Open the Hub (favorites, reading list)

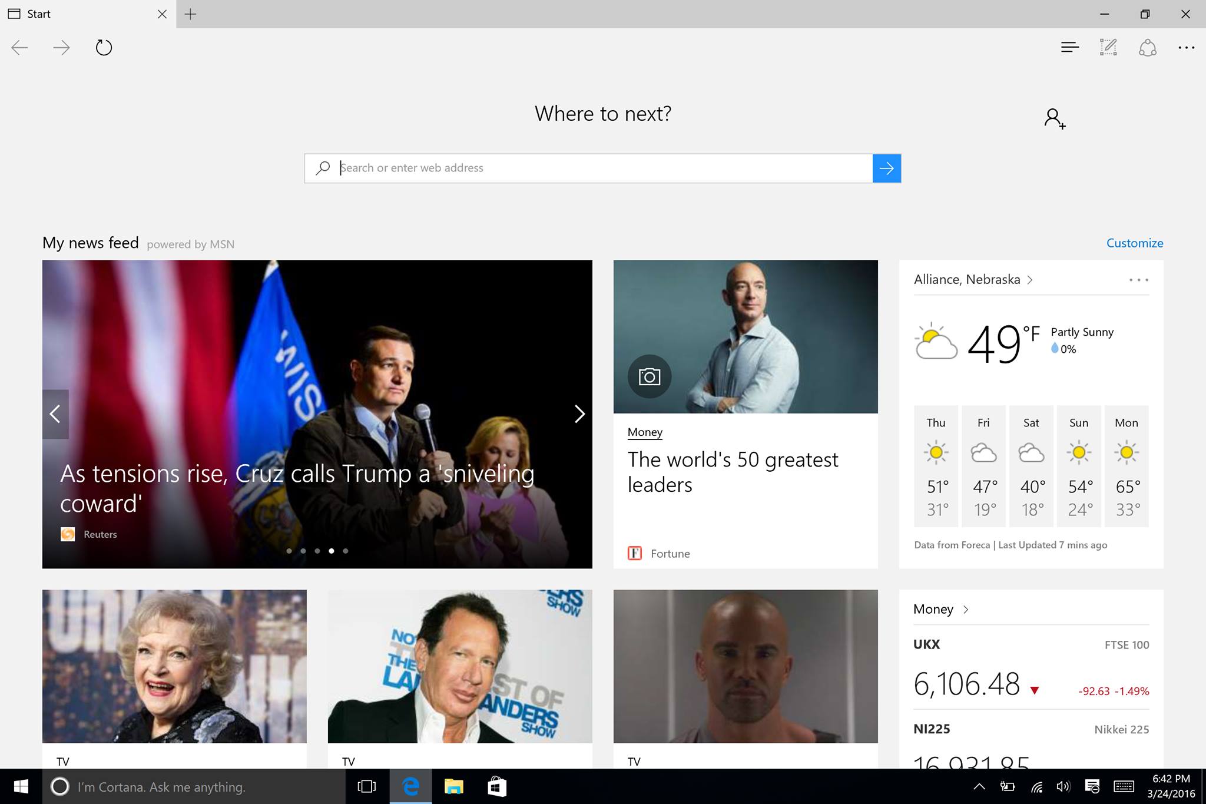1070,47
